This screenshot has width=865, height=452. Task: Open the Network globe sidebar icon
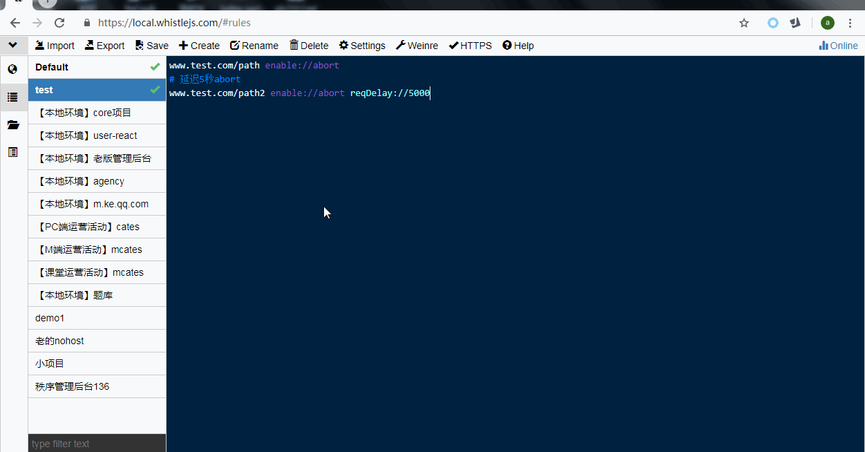click(13, 69)
